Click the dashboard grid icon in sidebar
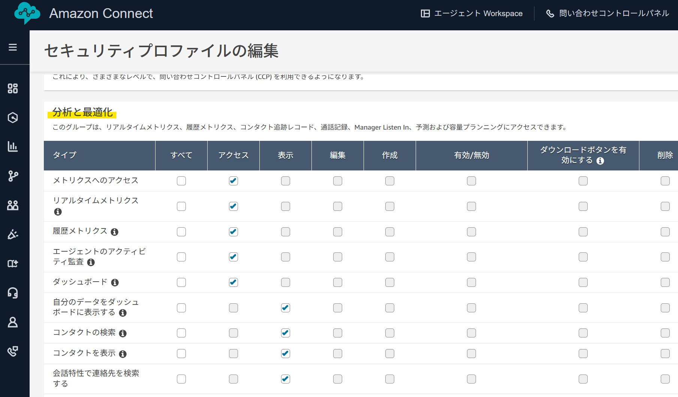This screenshot has width=678, height=397. (x=13, y=88)
